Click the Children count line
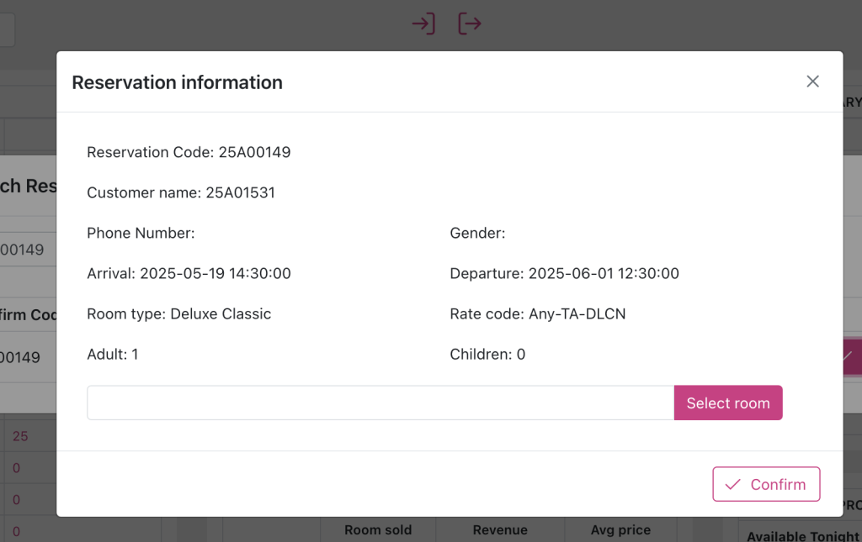This screenshot has width=862, height=542. [487, 354]
